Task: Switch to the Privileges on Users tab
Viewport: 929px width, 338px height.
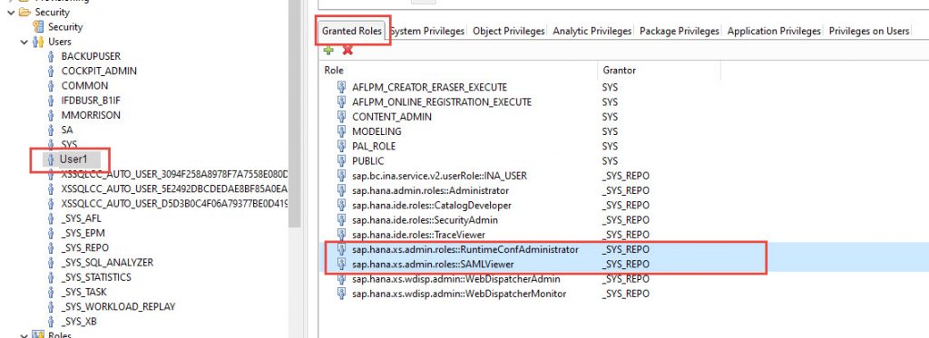Action: coord(868,31)
